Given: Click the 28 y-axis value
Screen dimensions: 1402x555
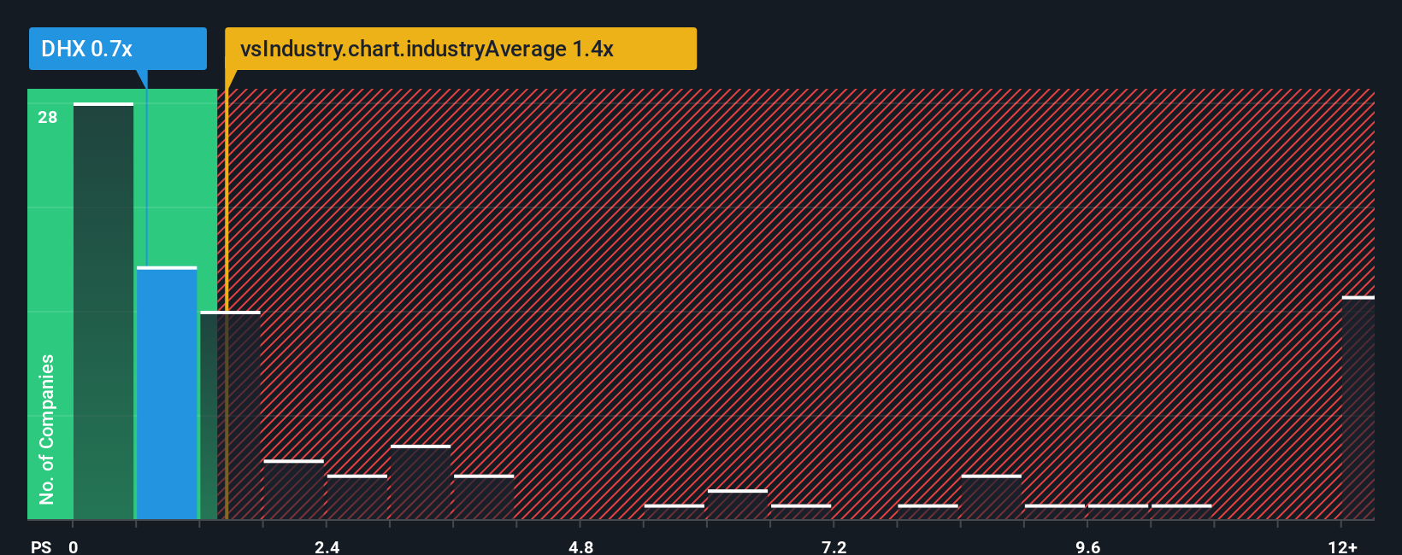Looking at the screenshot, I should click(48, 117).
